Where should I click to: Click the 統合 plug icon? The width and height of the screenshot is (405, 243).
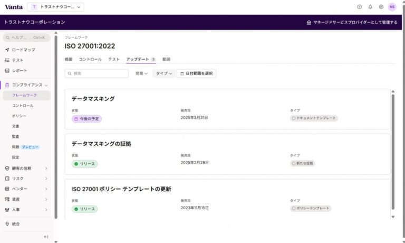7,224
